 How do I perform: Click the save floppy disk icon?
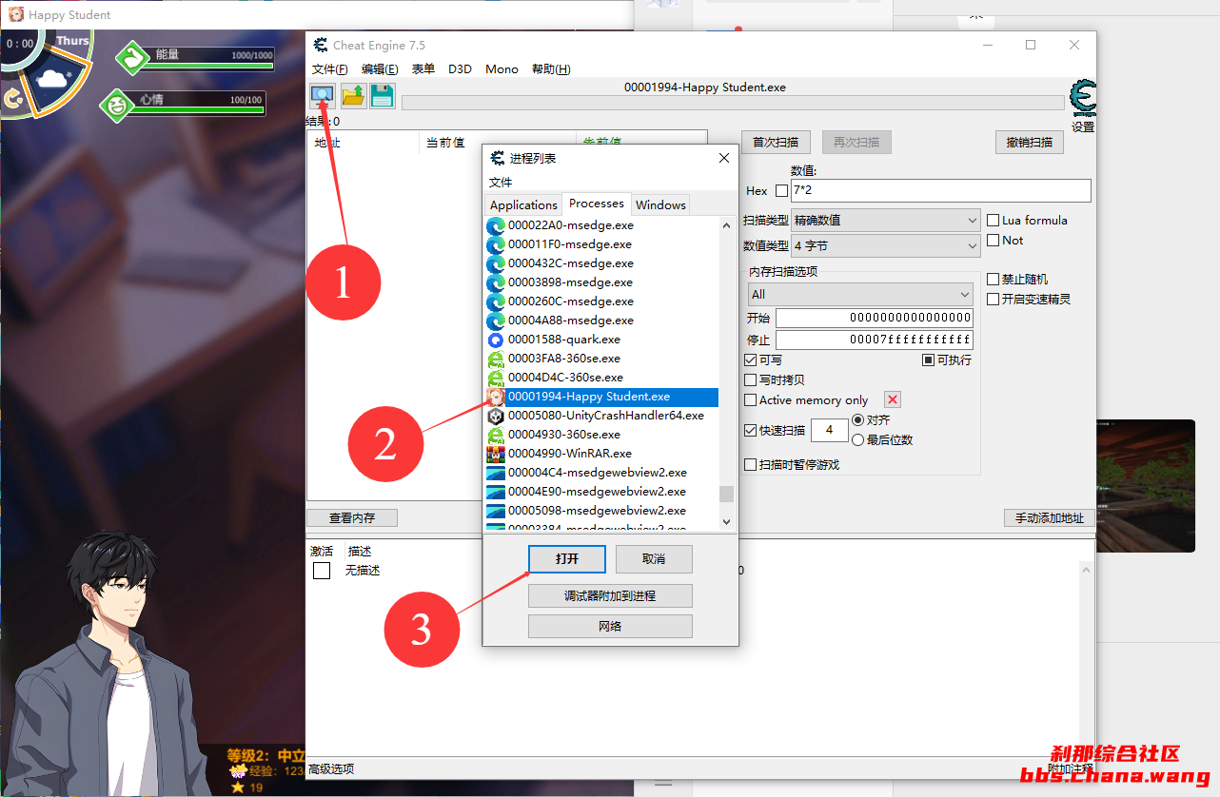[383, 95]
